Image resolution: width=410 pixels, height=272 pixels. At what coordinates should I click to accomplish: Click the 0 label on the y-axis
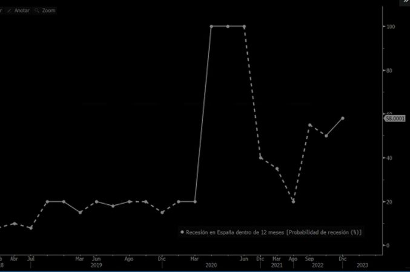click(388, 245)
